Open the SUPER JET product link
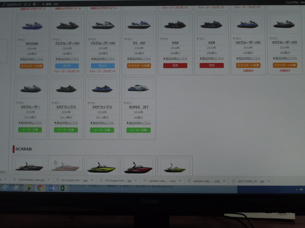This screenshot has width=305, height=228. point(138,107)
